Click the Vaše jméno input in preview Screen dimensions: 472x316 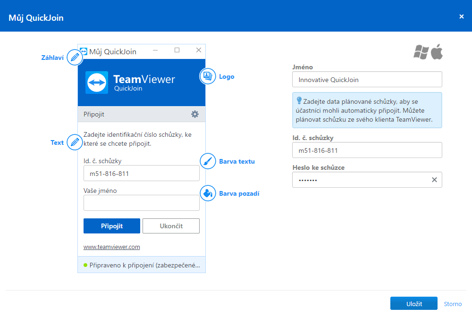pos(142,203)
